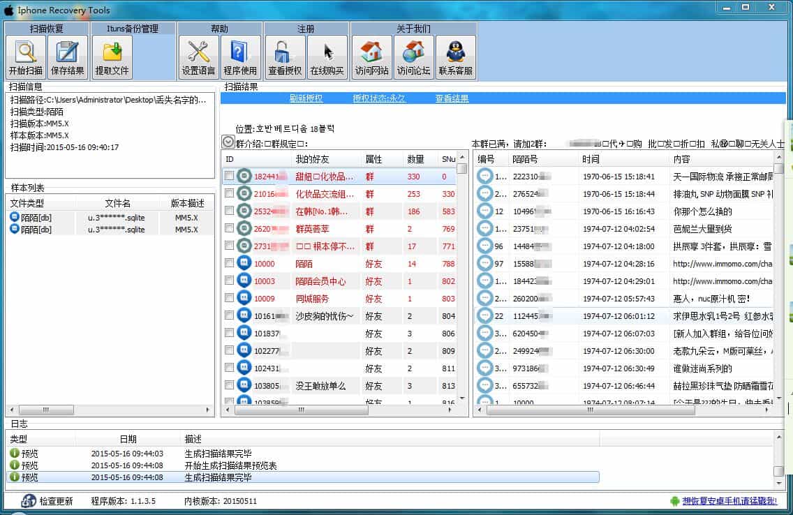Click friends list scrollbar down arrow

pos(461,398)
